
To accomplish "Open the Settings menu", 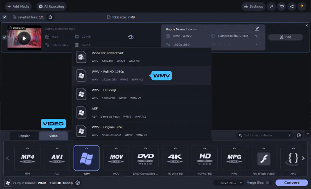I will click(253, 7).
